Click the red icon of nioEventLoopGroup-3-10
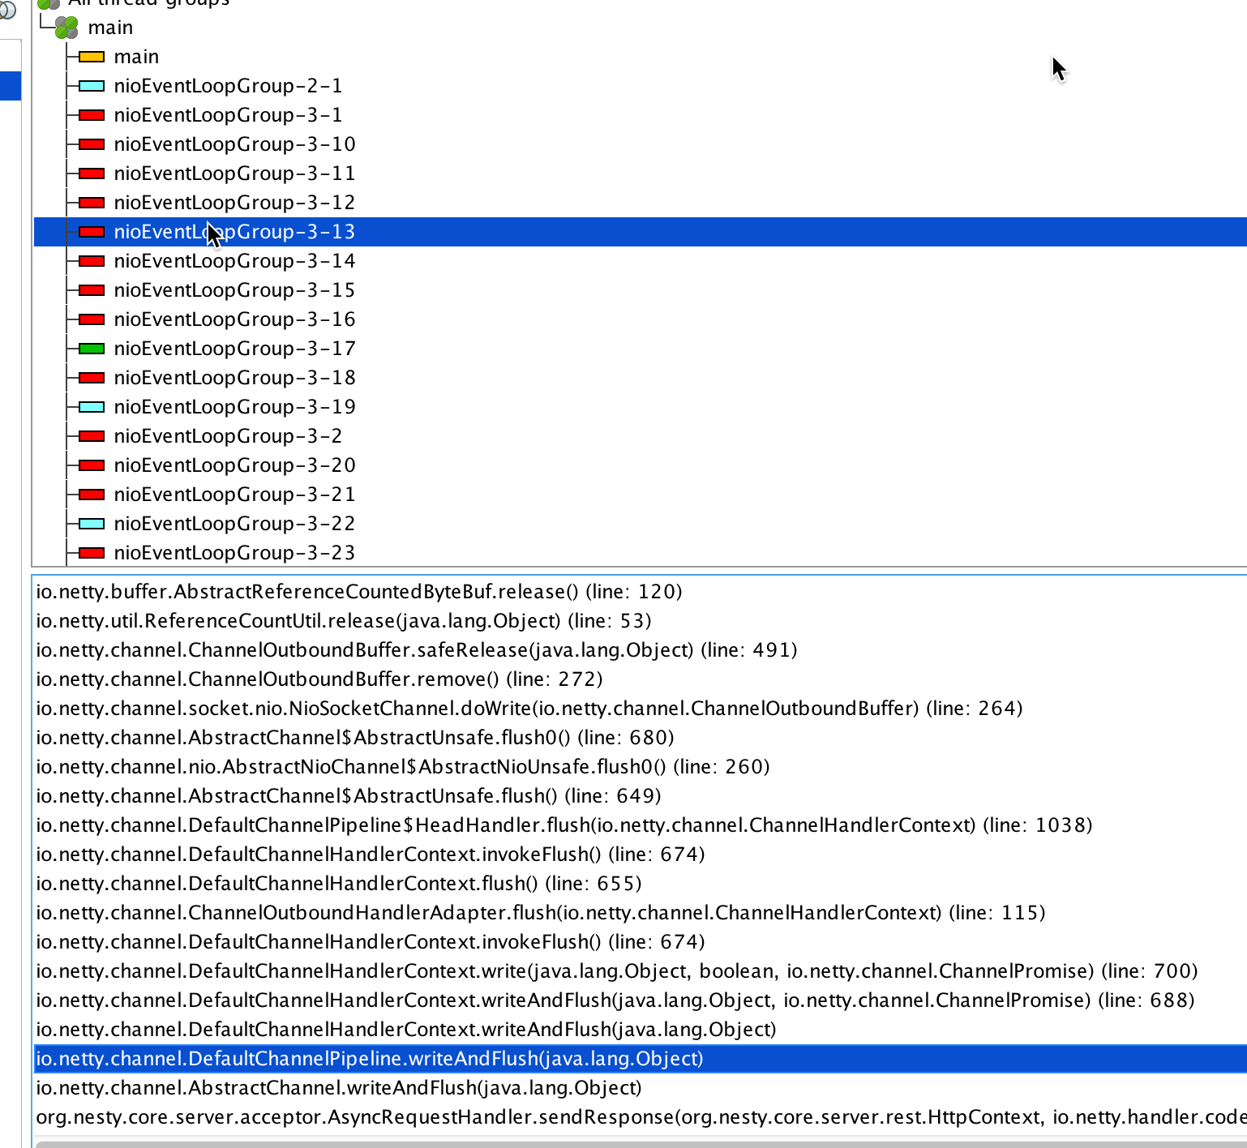This screenshot has width=1247, height=1148. tap(92, 144)
